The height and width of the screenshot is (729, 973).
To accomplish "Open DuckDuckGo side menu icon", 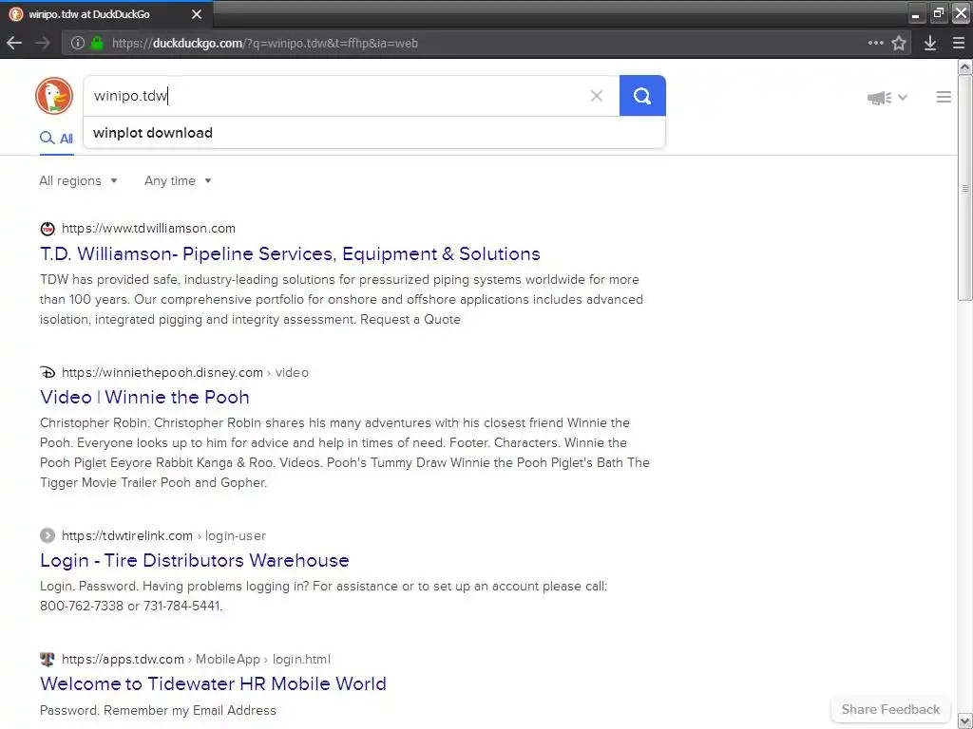I will click(944, 98).
